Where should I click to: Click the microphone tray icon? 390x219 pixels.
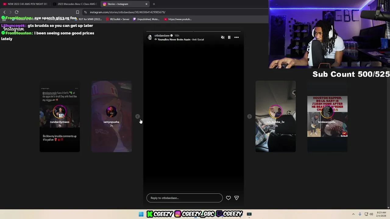pos(360,214)
